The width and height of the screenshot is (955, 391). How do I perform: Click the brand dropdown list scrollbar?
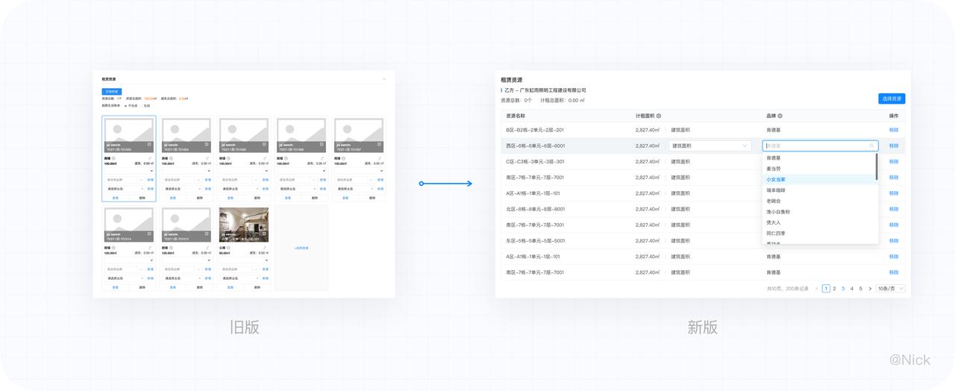(876, 167)
